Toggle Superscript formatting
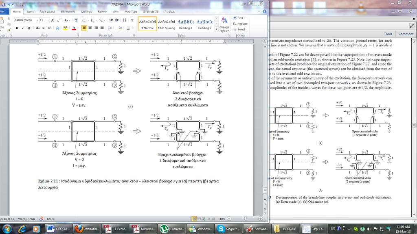The height and width of the screenshot is (234, 417). click(49, 28)
